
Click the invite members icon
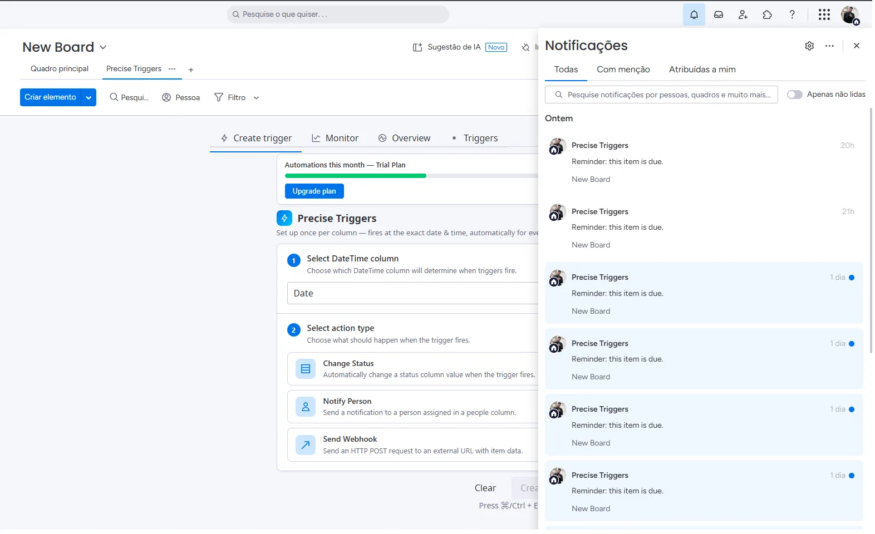tap(743, 14)
